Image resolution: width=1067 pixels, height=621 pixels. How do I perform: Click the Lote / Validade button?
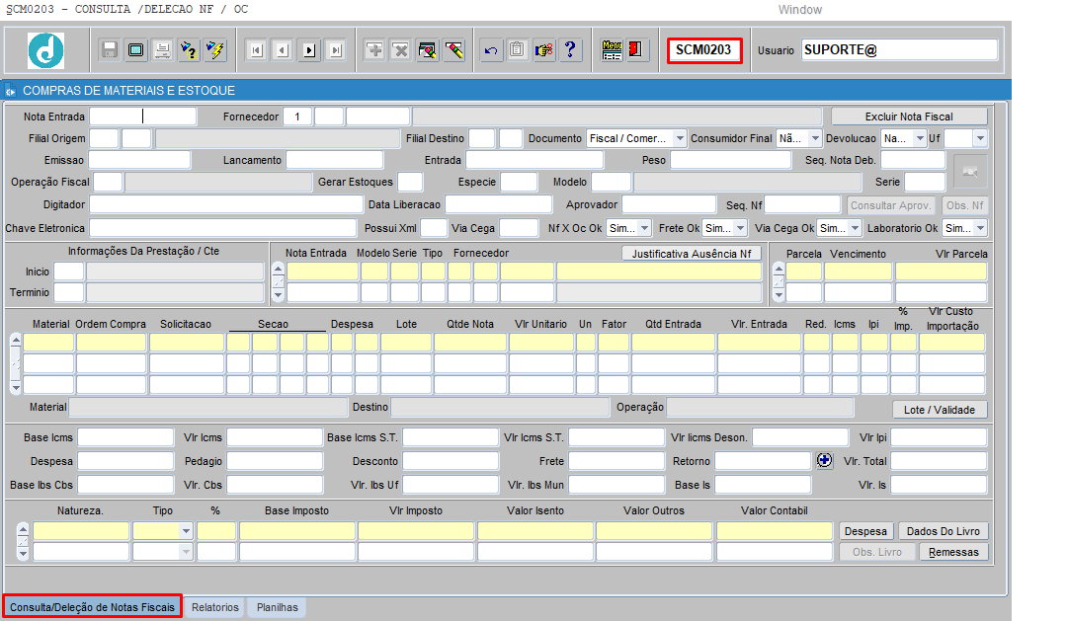pyautogui.click(x=939, y=410)
